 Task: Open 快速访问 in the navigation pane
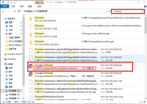tap(11, 19)
